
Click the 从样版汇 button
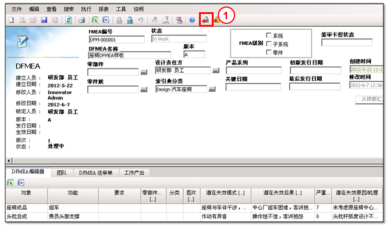[x=370, y=99]
